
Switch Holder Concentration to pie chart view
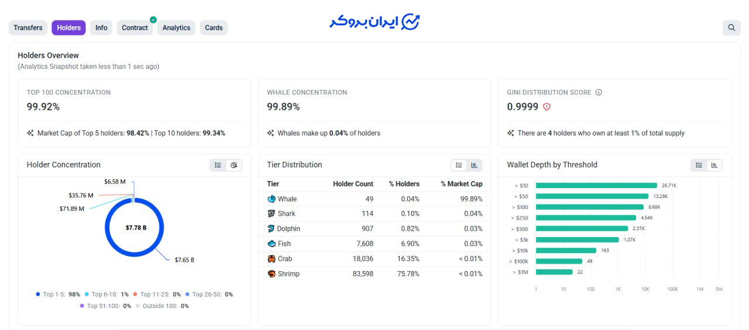point(234,165)
